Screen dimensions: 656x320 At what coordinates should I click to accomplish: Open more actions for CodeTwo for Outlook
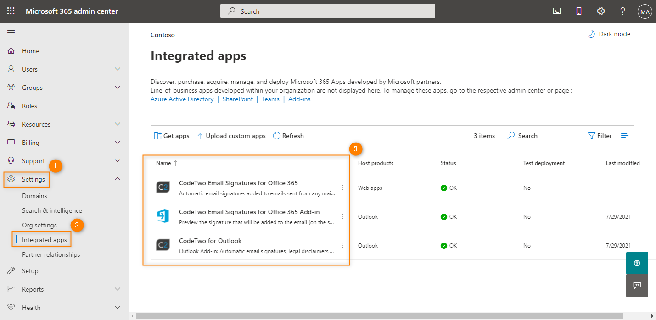[x=342, y=245]
